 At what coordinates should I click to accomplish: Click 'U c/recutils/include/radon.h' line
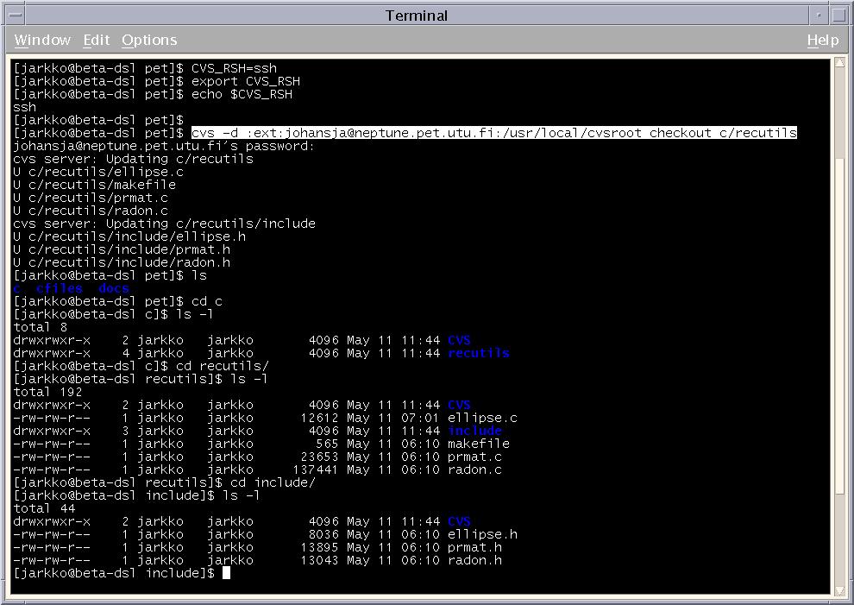(122, 262)
